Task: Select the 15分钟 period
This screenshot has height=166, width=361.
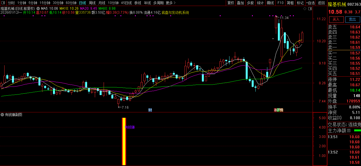Action: coord(45,3)
